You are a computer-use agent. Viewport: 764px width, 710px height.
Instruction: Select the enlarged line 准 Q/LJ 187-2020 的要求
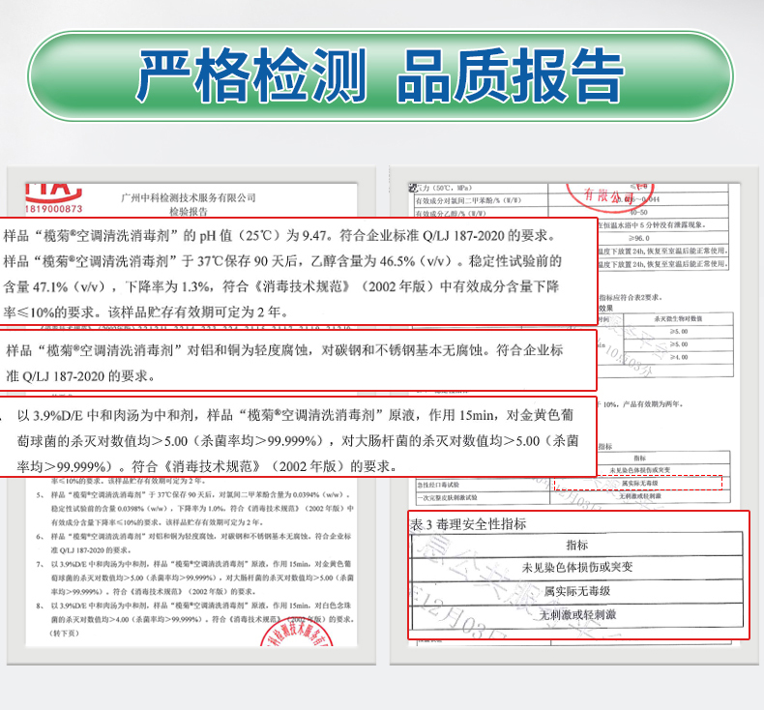[80, 375]
